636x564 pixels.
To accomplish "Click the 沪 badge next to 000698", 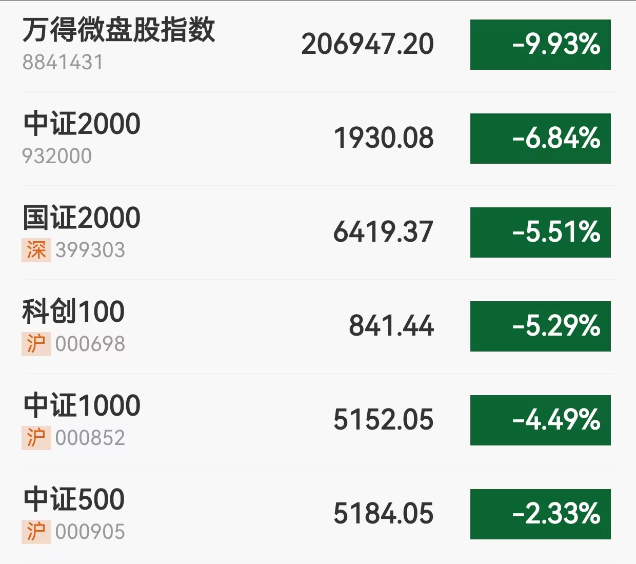I will tap(36, 344).
